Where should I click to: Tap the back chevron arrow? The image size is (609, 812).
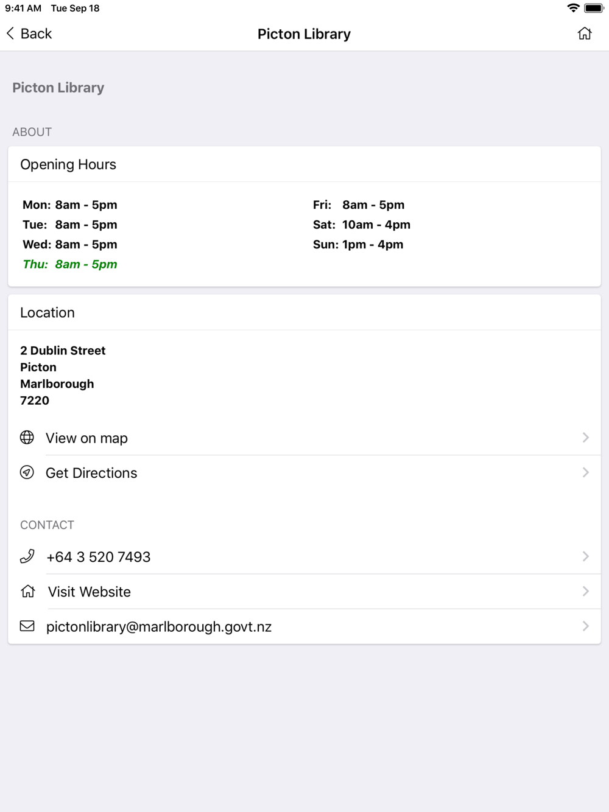coord(10,33)
